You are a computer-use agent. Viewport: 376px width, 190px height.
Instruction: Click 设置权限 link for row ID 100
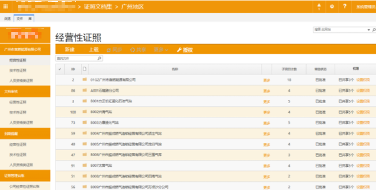pos(363,112)
